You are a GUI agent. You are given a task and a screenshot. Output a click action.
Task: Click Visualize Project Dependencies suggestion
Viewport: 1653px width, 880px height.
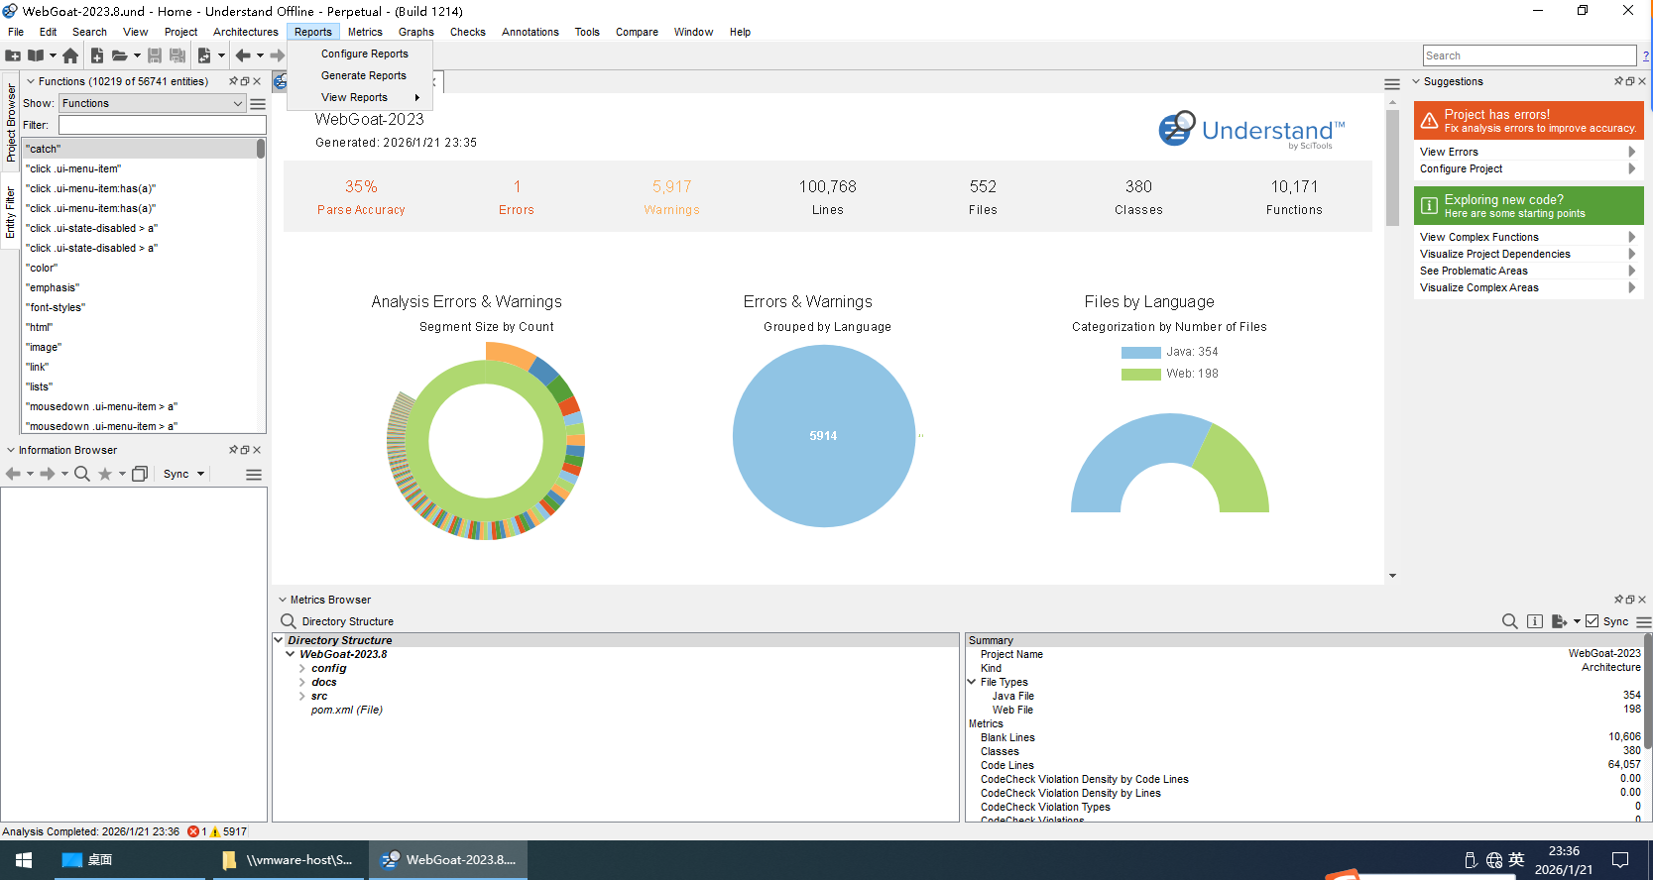point(1494,254)
